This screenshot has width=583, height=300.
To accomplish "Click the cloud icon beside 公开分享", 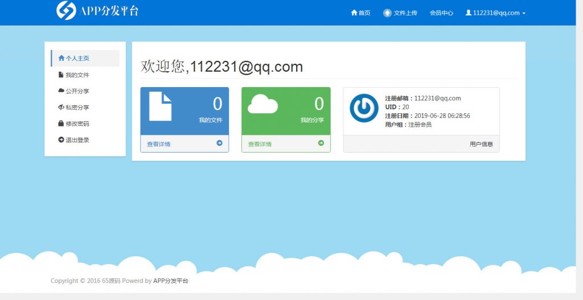I will click(61, 91).
